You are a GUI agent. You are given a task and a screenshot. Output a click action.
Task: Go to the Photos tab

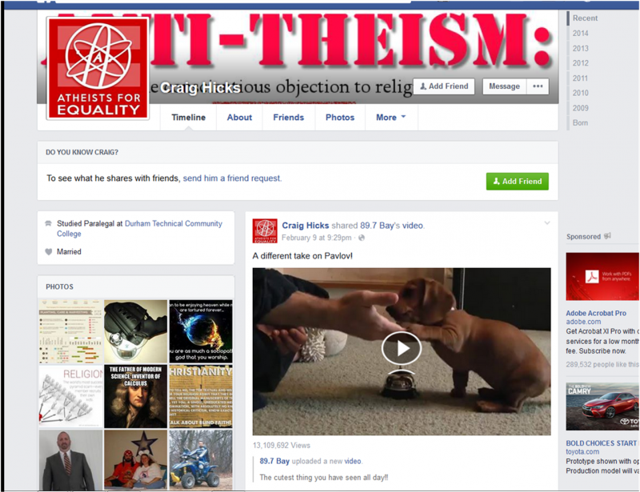click(340, 118)
